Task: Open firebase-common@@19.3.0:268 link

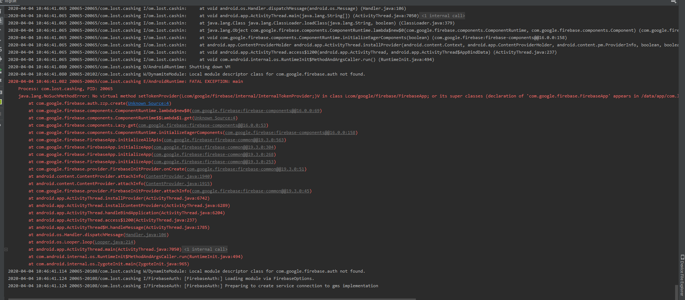Action: point(214,154)
